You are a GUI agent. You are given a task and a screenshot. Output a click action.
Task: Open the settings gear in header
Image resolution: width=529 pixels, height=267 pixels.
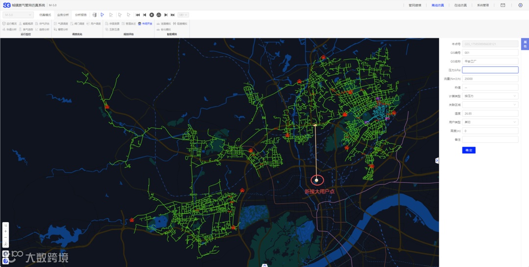(520, 5)
